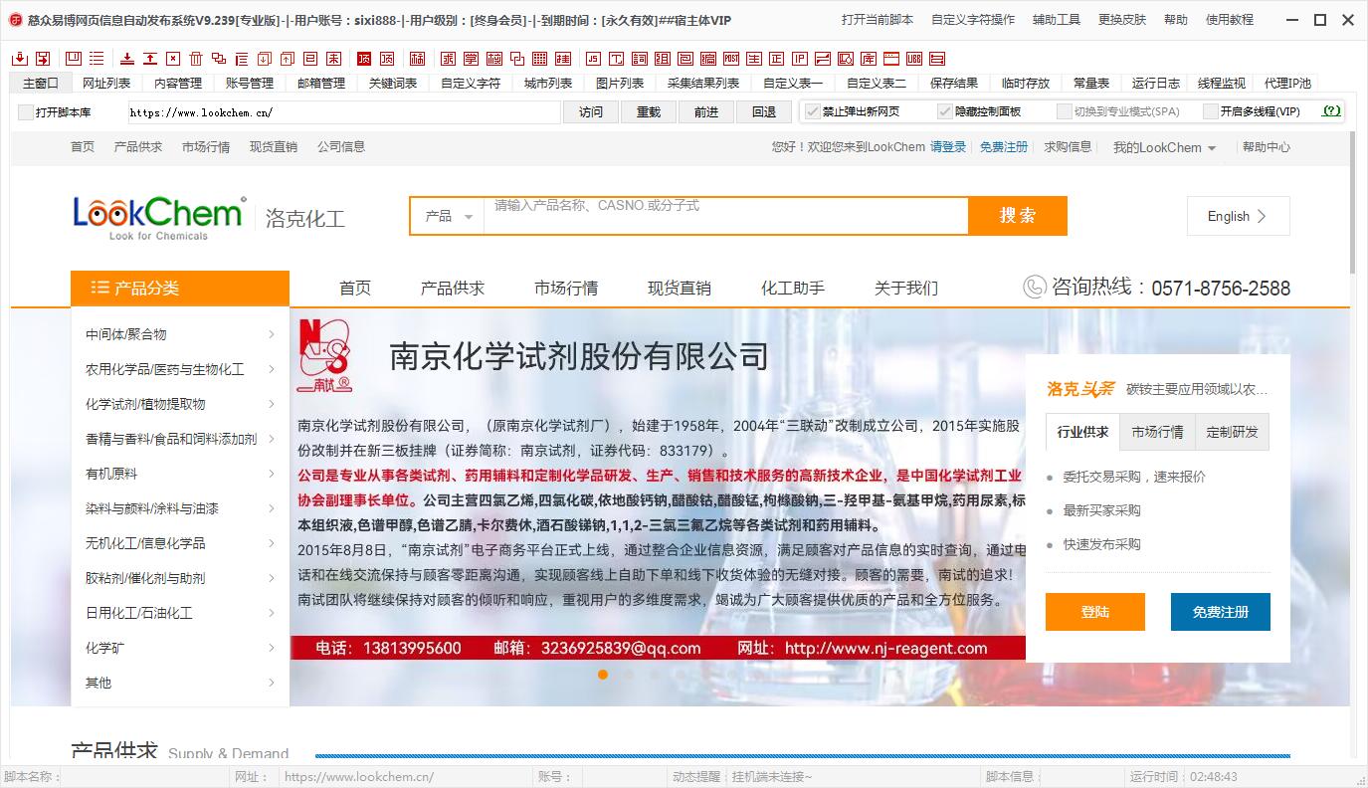Expand 染料与颜料/涂料与油漆 category
The image size is (1368, 788).
180,508
